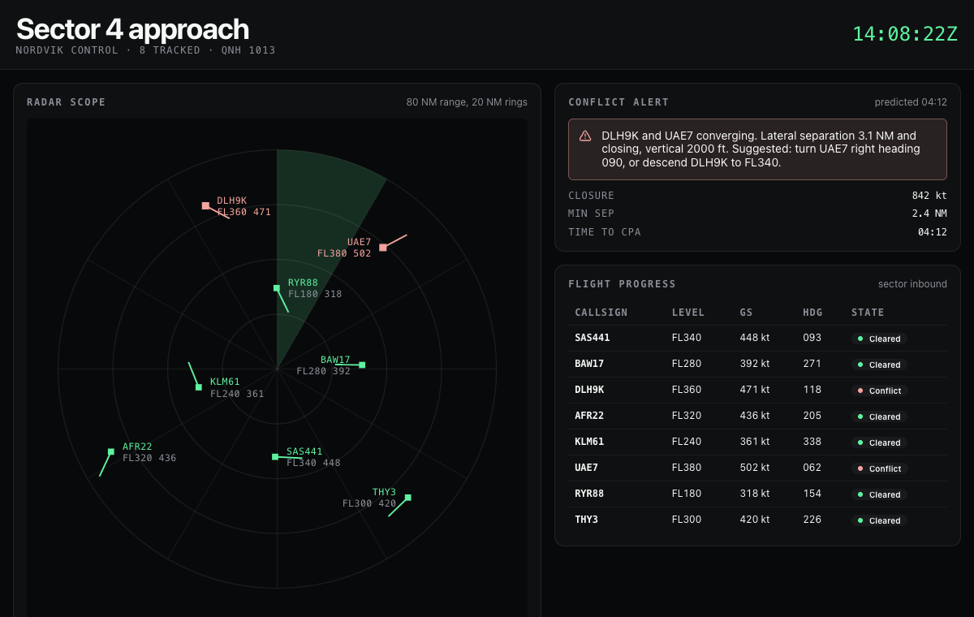Click the 80 NM range, 20 NM rings label
974x617 pixels.
467,102
